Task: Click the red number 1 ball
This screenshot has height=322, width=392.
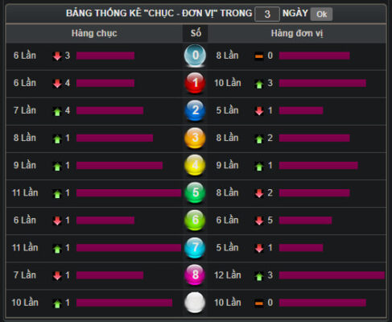Action: [x=195, y=83]
